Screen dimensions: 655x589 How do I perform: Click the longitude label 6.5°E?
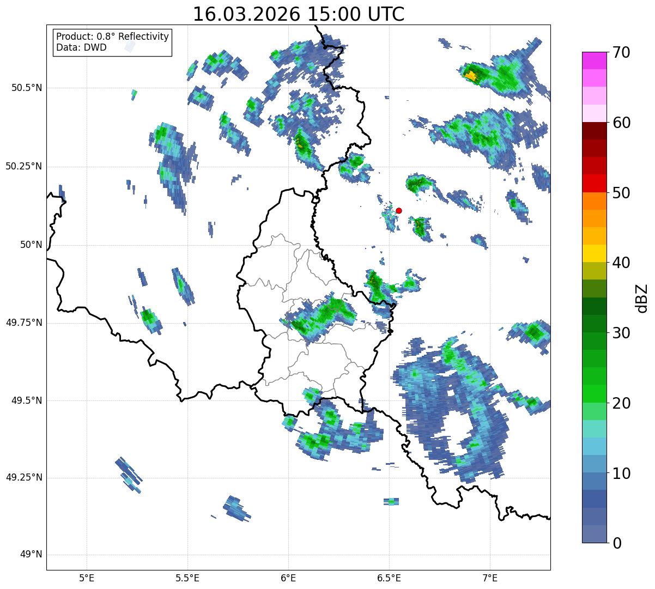pyautogui.click(x=389, y=578)
